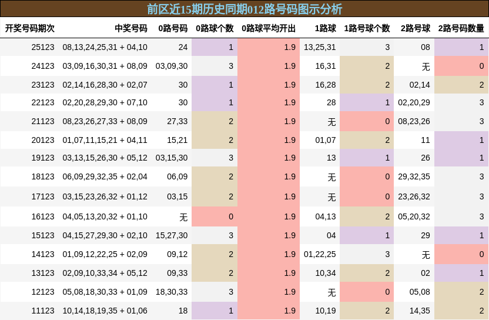Click the 0路号码 cell 15,27,30

[x=172, y=235]
